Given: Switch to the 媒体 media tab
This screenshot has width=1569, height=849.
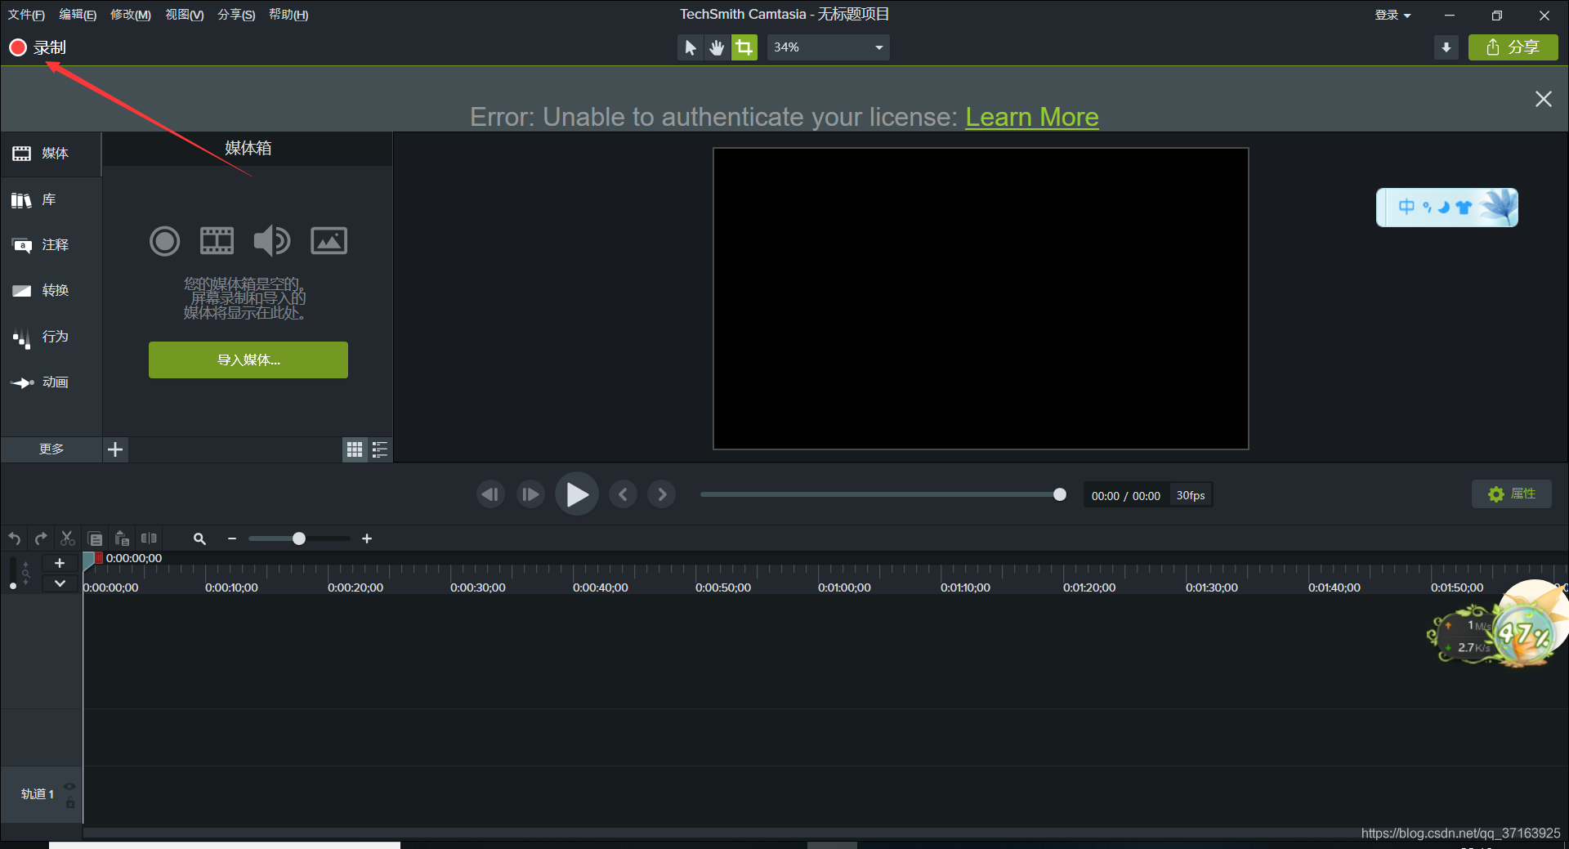Looking at the screenshot, I should (x=51, y=154).
